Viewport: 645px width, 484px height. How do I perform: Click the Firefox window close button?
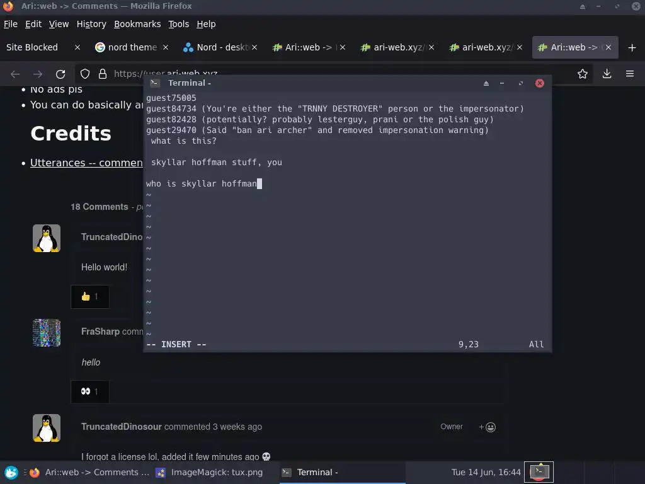click(x=636, y=6)
